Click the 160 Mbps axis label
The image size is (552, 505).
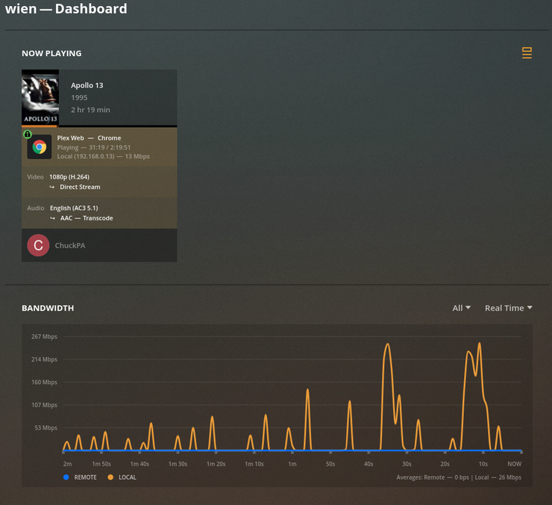point(44,382)
